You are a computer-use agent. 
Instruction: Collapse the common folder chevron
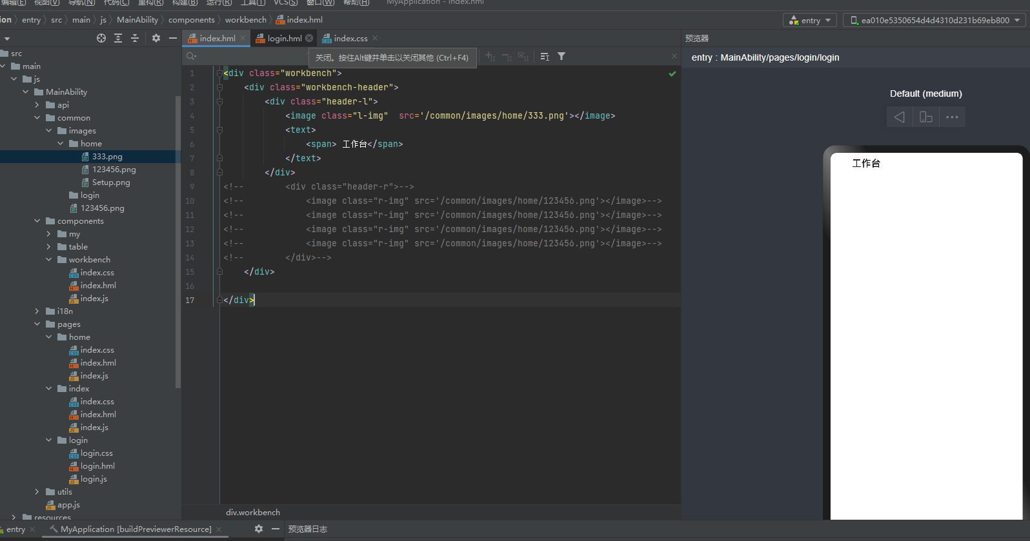point(37,117)
